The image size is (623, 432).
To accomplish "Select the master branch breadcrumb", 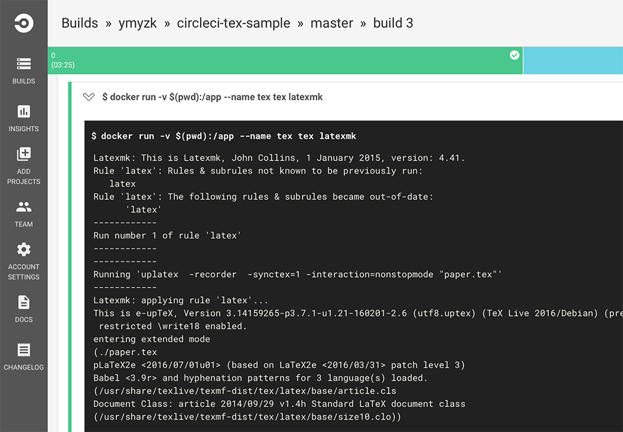I will (332, 23).
